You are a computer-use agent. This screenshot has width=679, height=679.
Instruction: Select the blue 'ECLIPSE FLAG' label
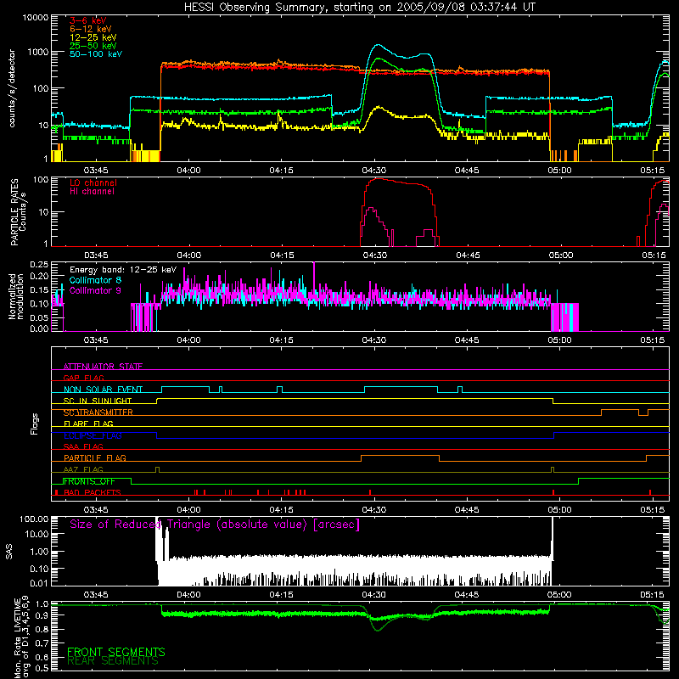click(93, 435)
